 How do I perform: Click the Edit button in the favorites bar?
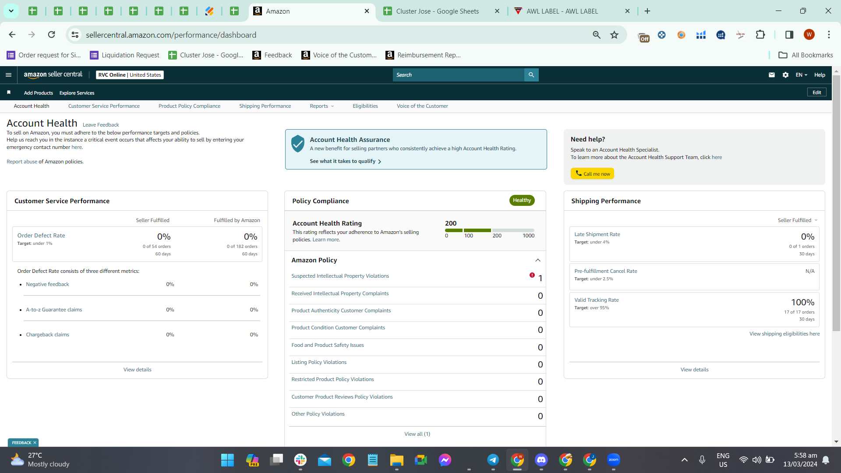tap(817, 92)
